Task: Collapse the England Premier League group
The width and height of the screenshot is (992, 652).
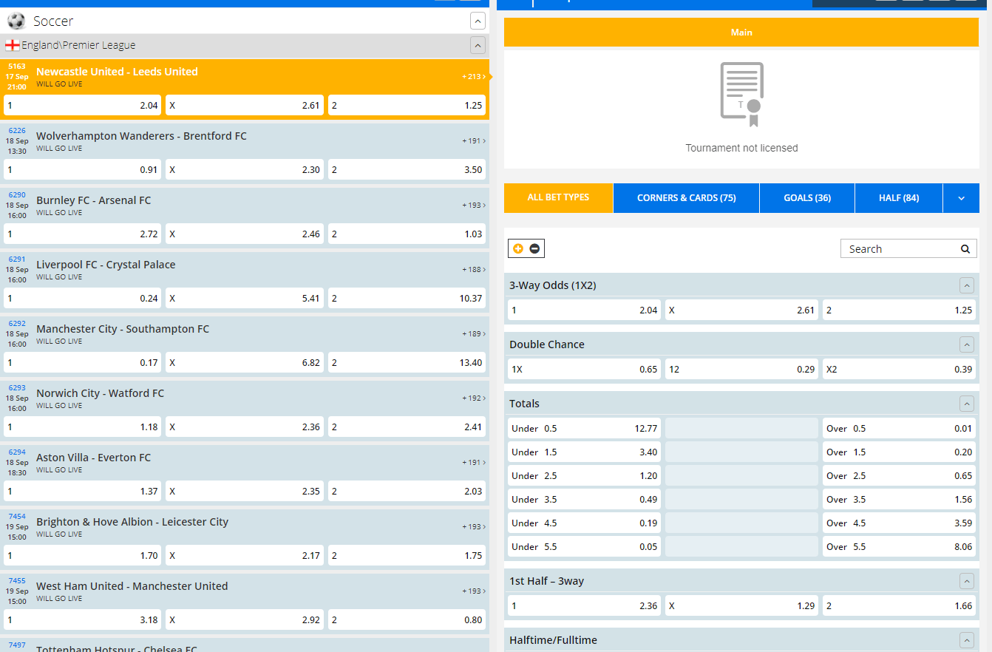Action: tap(478, 46)
